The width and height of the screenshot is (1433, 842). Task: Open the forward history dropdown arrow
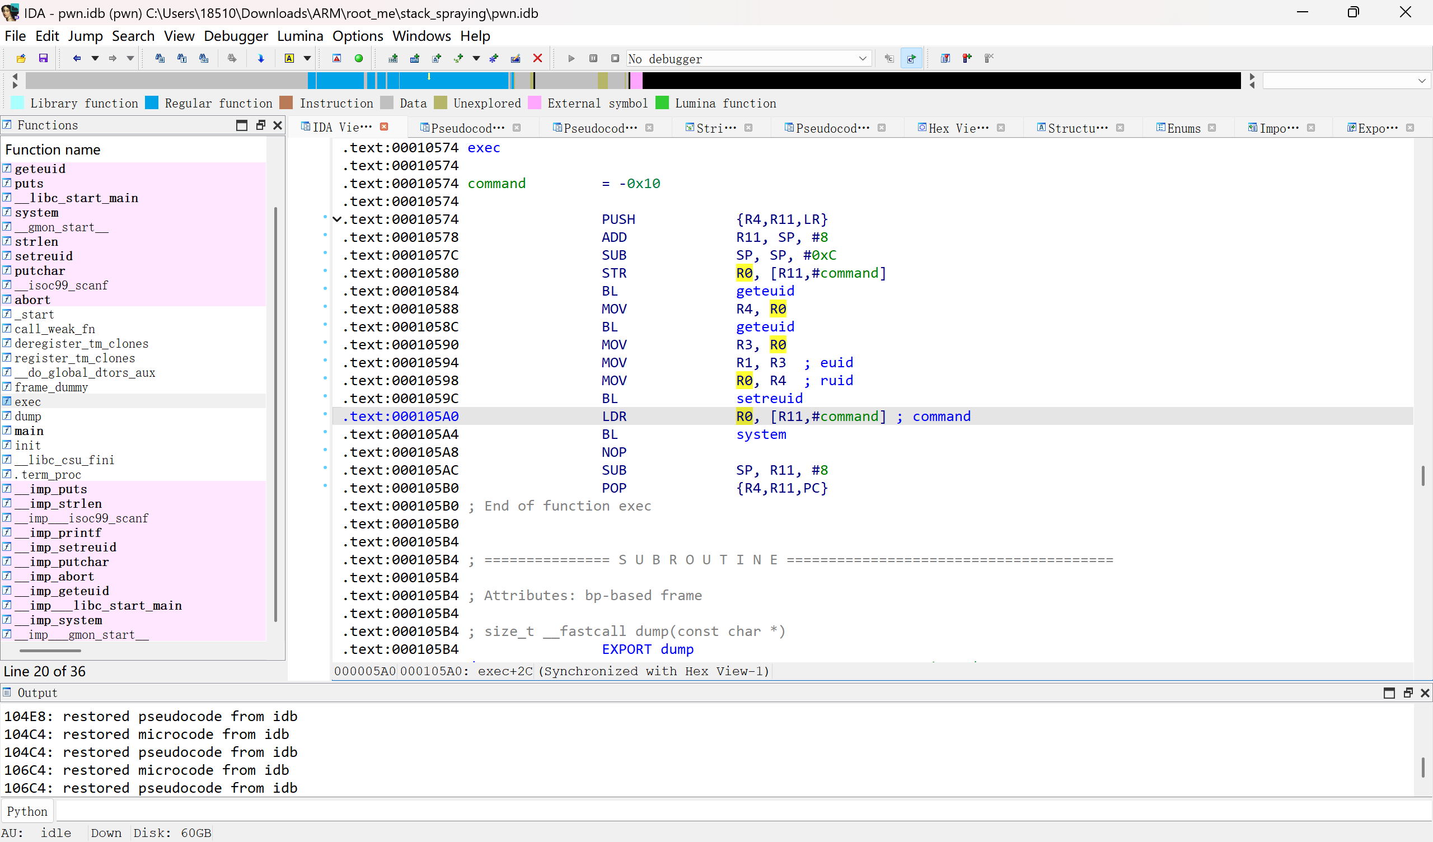(x=130, y=58)
